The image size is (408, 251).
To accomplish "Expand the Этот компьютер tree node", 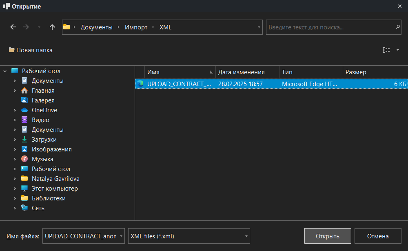I will pyautogui.click(x=15, y=189).
